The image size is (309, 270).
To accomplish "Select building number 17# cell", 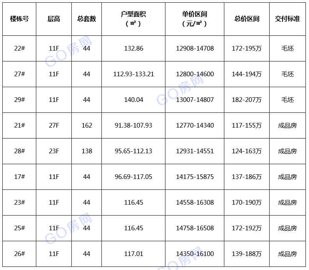I will (x=20, y=177).
